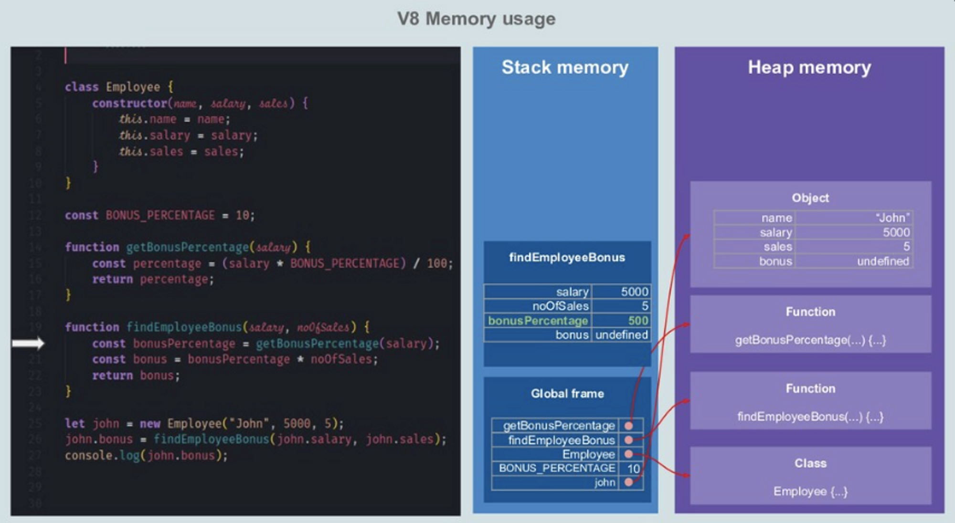Screen dimensions: 955x523
Task: Select the findEmployeeBonus Function heap block
Action: click(x=810, y=401)
